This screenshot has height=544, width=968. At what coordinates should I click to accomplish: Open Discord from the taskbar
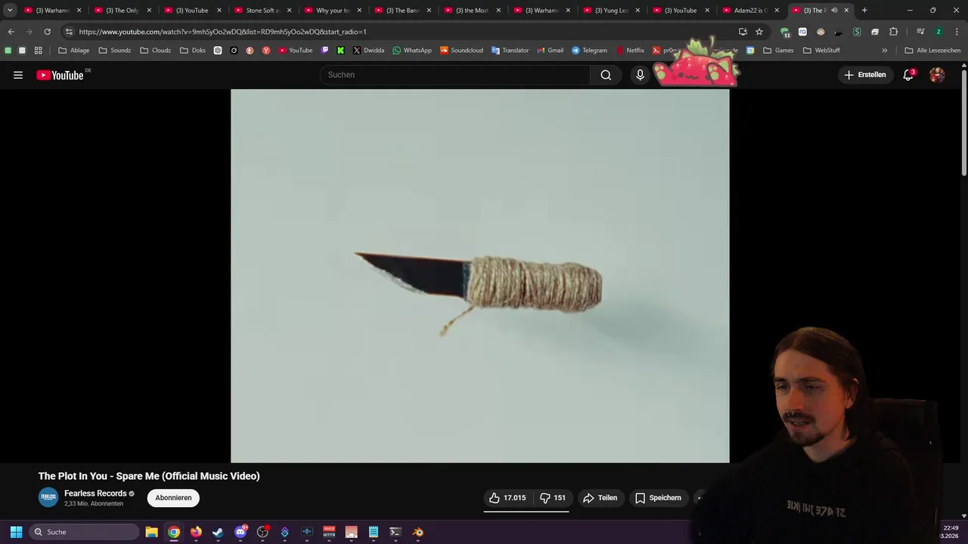point(240,532)
